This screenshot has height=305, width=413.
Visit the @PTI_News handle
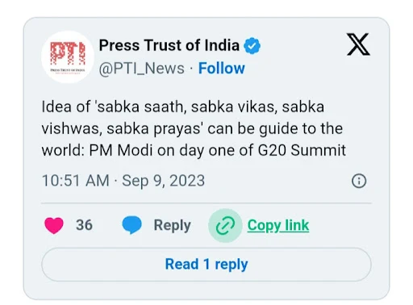pyautogui.click(x=142, y=69)
